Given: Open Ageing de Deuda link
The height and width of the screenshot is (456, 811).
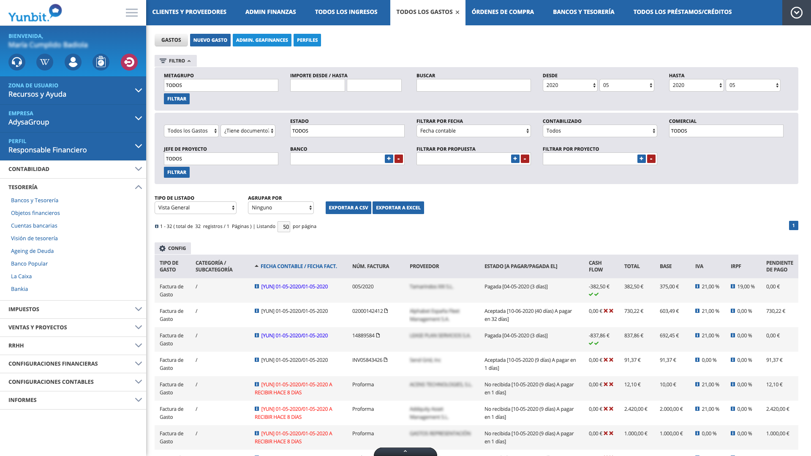Looking at the screenshot, I should 32,251.
